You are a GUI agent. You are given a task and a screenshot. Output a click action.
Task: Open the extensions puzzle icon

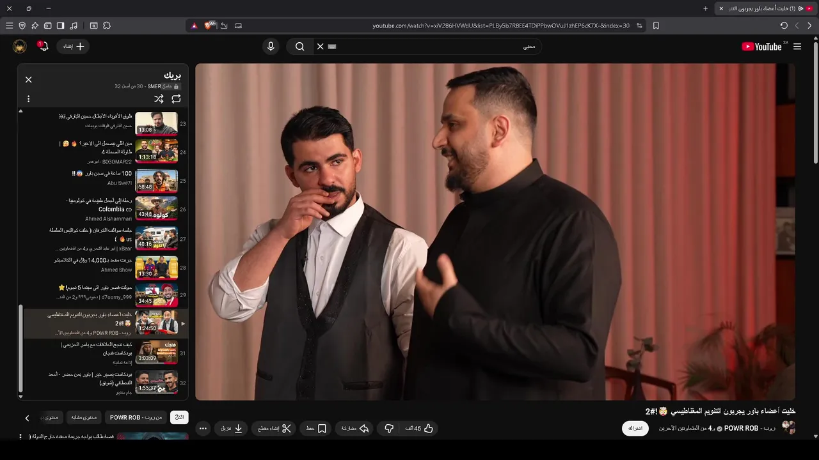[x=107, y=26]
